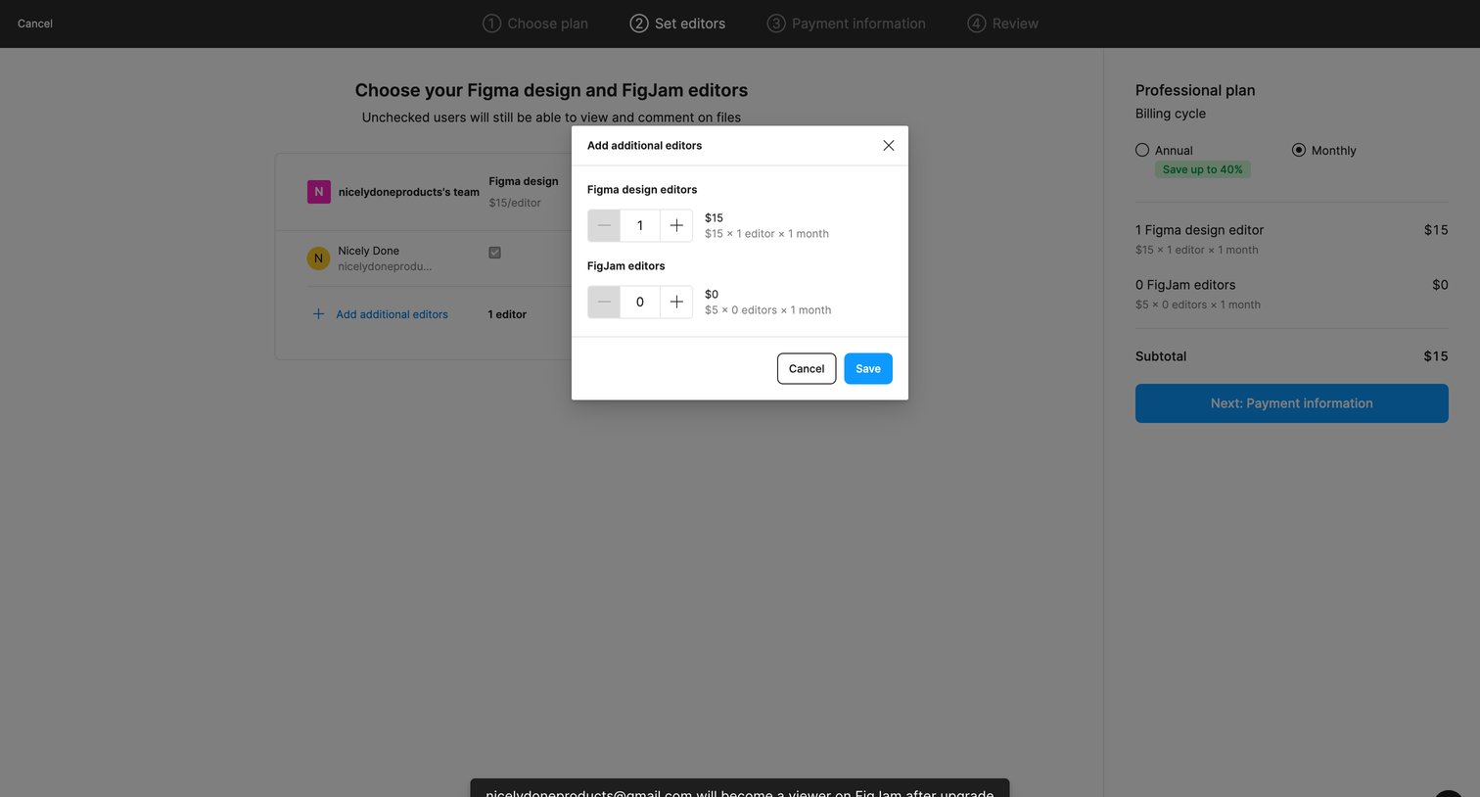Decrease Figma design editors count
Viewport: 1480px width, 797px height.
coord(604,225)
